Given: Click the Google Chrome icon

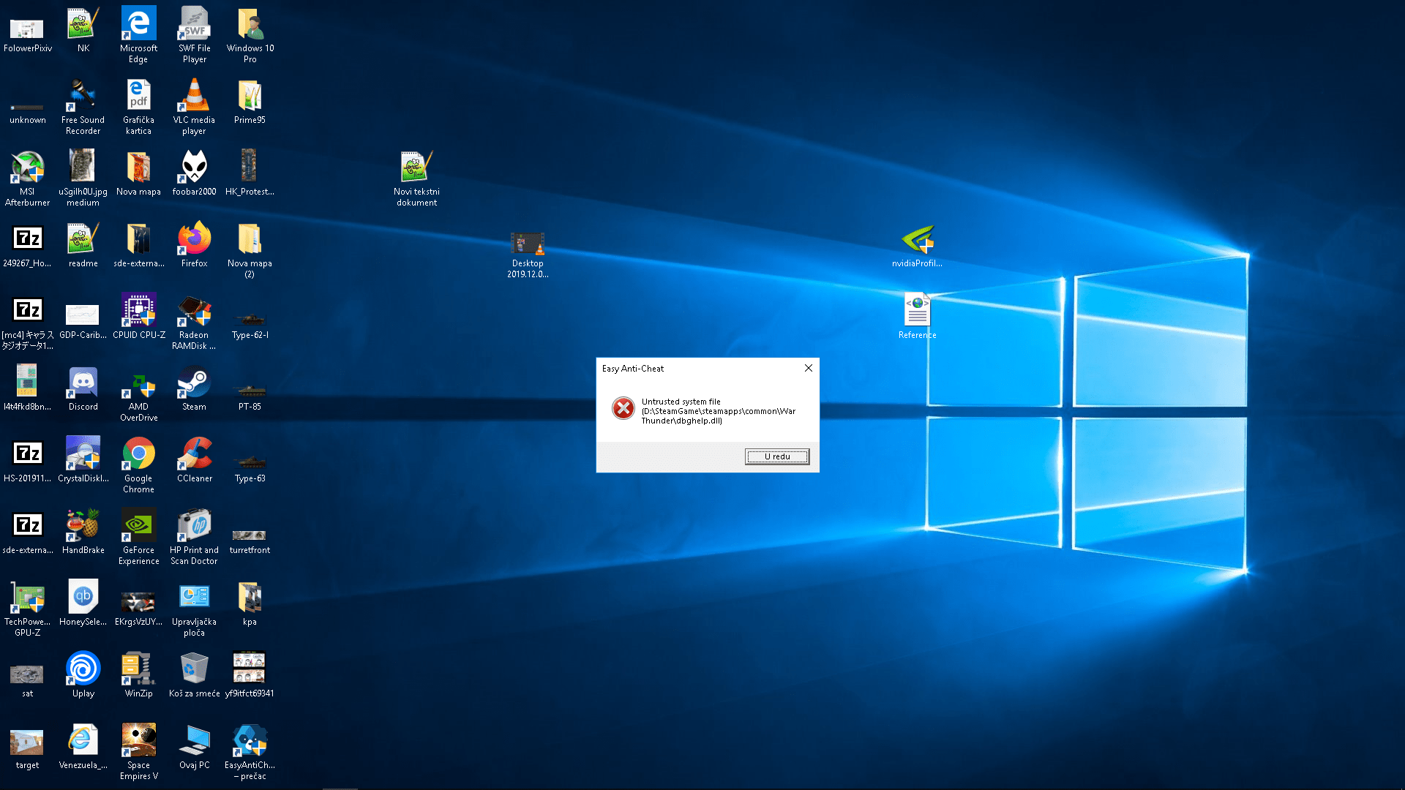Looking at the screenshot, I should tap(138, 464).
